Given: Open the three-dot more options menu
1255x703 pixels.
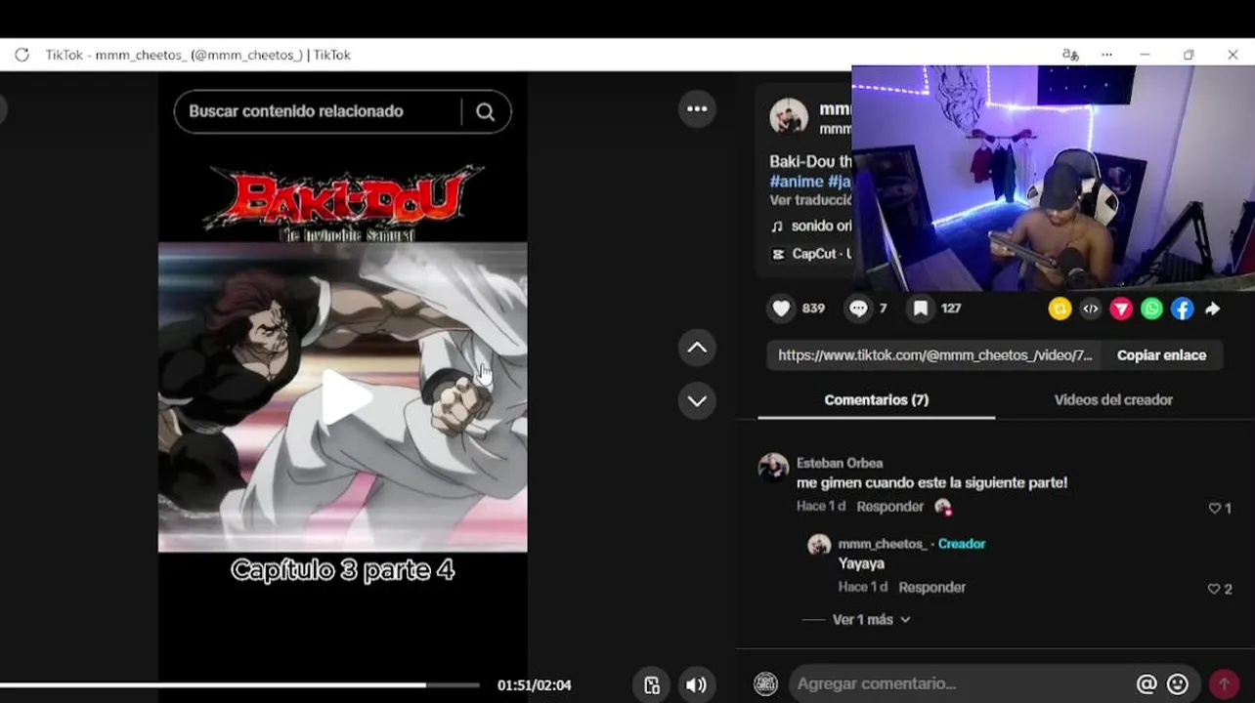Looking at the screenshot, I should [697, 108].
